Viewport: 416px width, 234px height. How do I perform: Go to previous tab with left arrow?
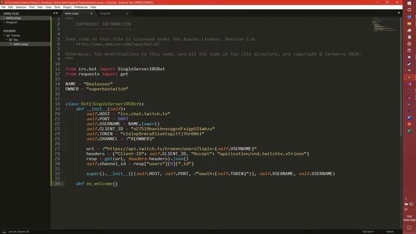tap(54, 13)
